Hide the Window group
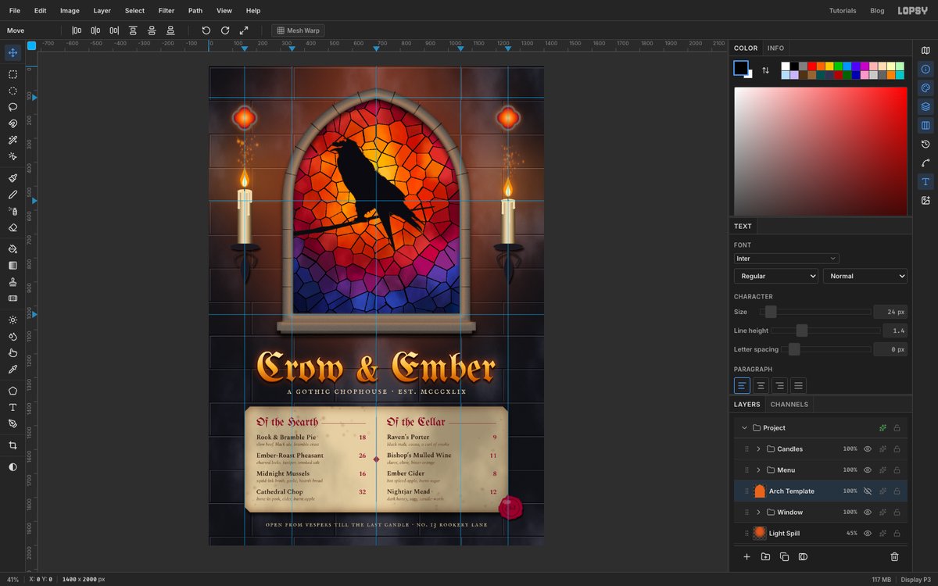This screenshot has width=938, height=586. point(867,513)
